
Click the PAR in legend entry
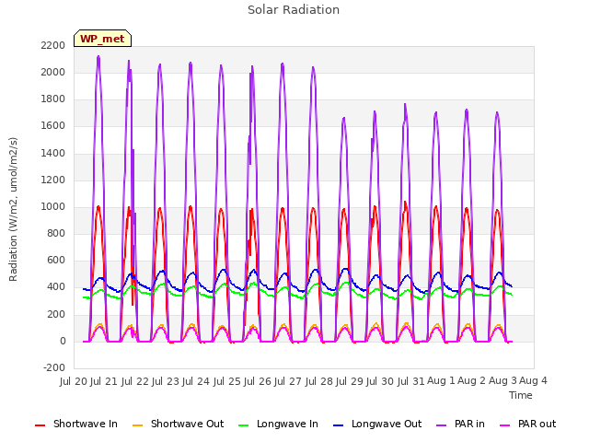460,424
